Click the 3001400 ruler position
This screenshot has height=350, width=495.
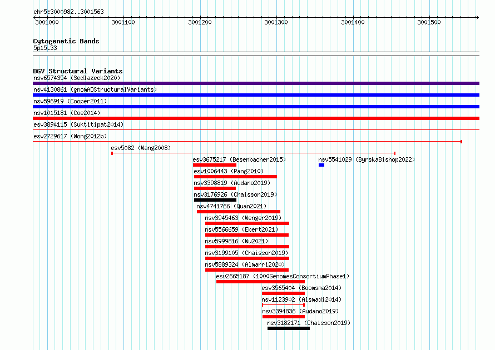pyautogui.click(x=353, y=22)
